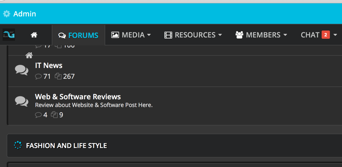Click the IT News discussions count icon
The image size is (342, 167).
pyautogui.click(x=38, y=76)
